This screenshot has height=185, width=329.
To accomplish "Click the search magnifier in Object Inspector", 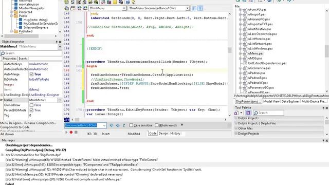I will (x=3, y=53).
